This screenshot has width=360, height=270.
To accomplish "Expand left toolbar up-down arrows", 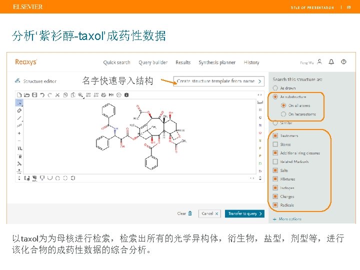I will [19, 178].
